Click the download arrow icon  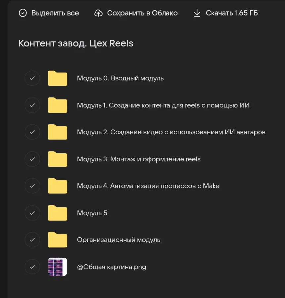(x=197, y=13)
